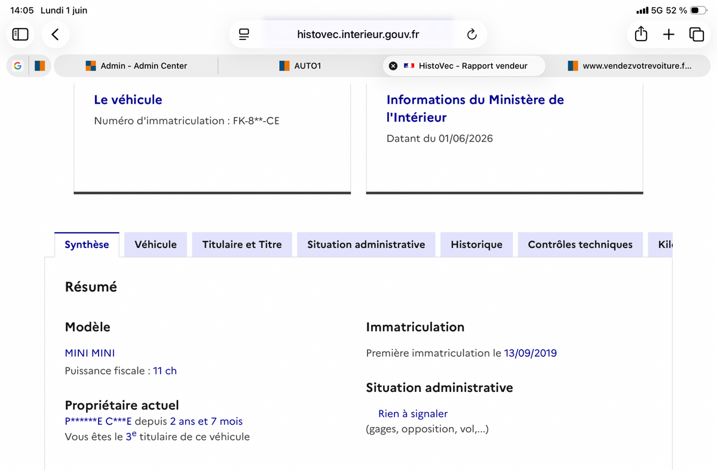Open the pinned Google tab
Screen dimensions: 717x470
pos(18,66)
